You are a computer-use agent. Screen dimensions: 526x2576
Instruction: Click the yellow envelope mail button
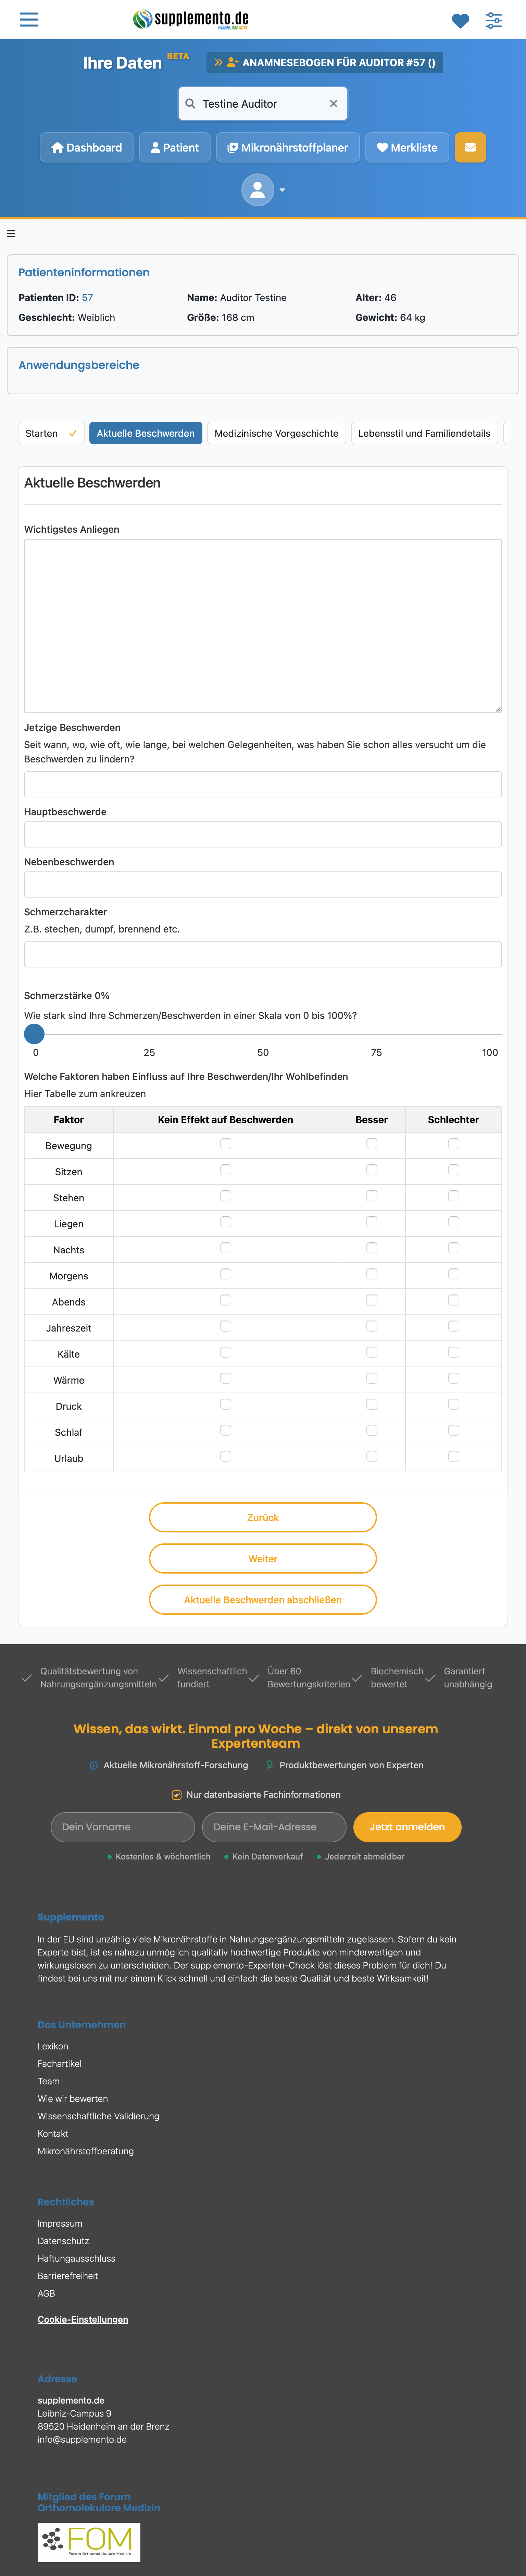(470, 147)
